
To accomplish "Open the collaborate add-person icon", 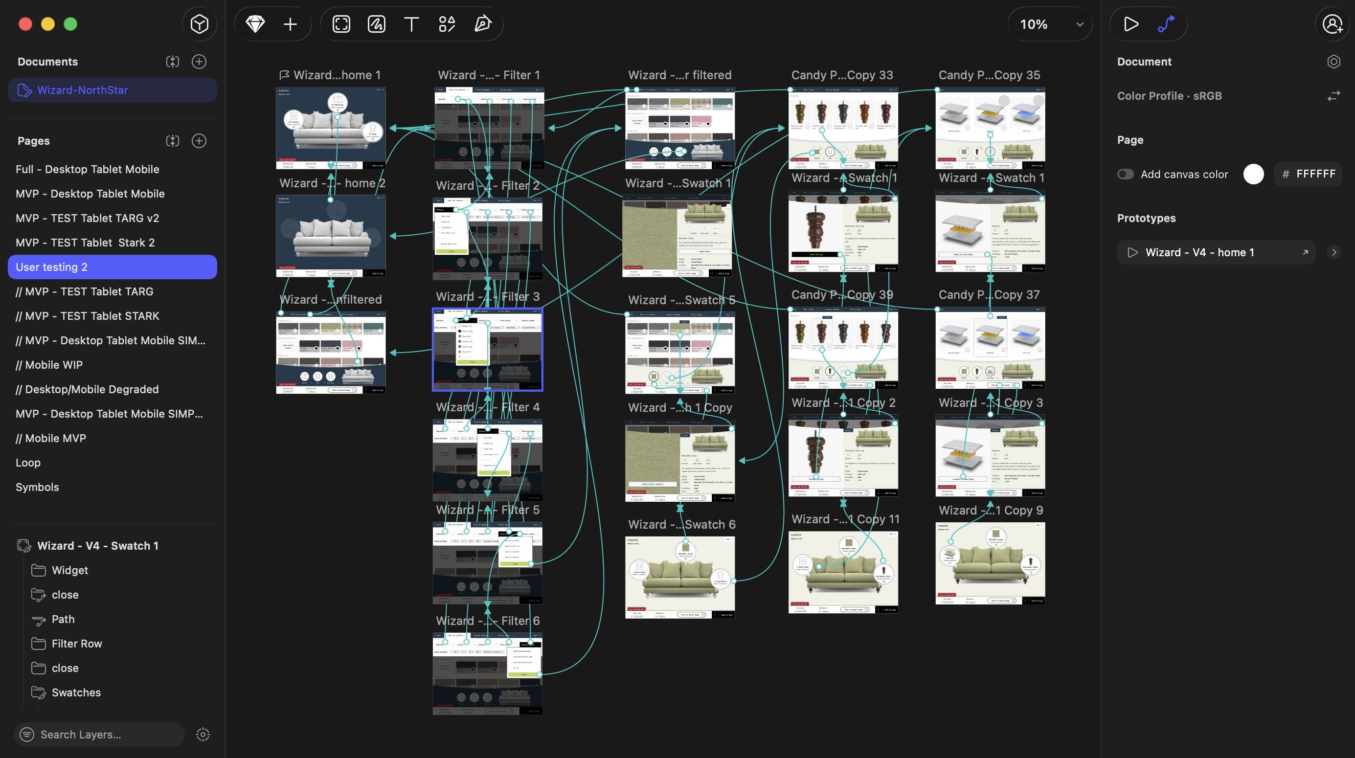I will pyautogui.click(x=1332, y=24).
